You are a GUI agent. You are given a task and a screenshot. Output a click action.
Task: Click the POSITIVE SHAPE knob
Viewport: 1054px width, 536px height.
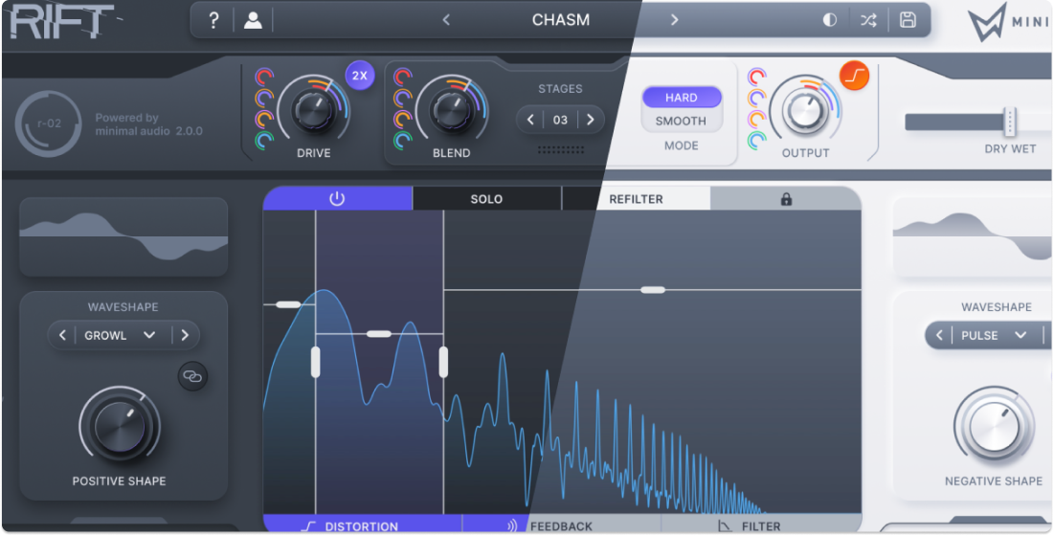coord(120,426)
